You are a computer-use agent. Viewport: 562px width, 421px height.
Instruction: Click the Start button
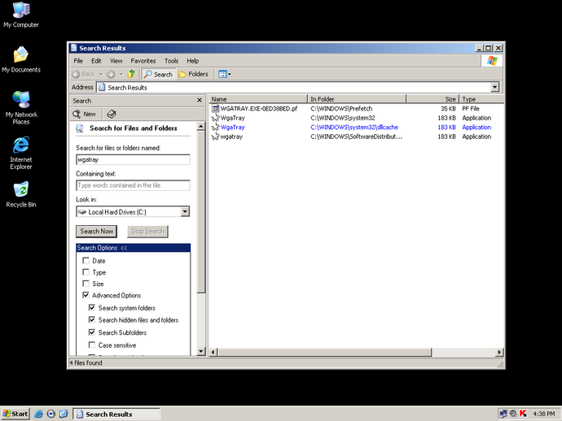point(15,414)
